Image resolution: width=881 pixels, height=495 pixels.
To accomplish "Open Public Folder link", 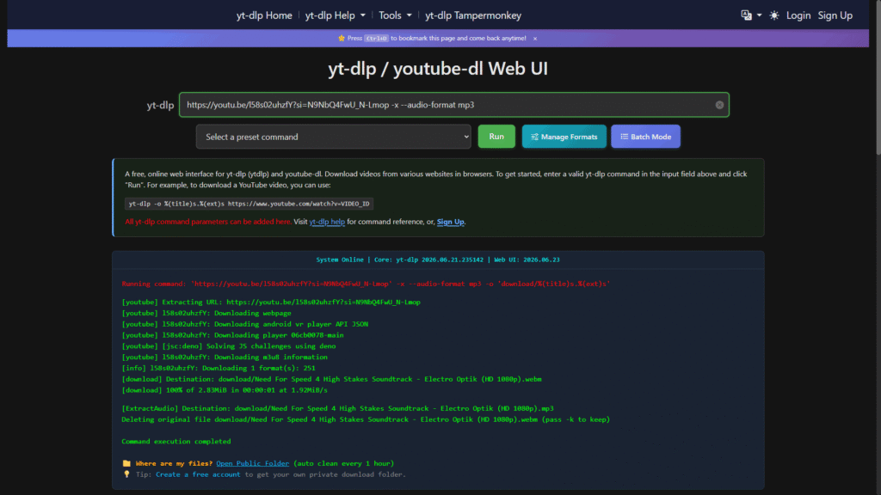I will [252, 463].
